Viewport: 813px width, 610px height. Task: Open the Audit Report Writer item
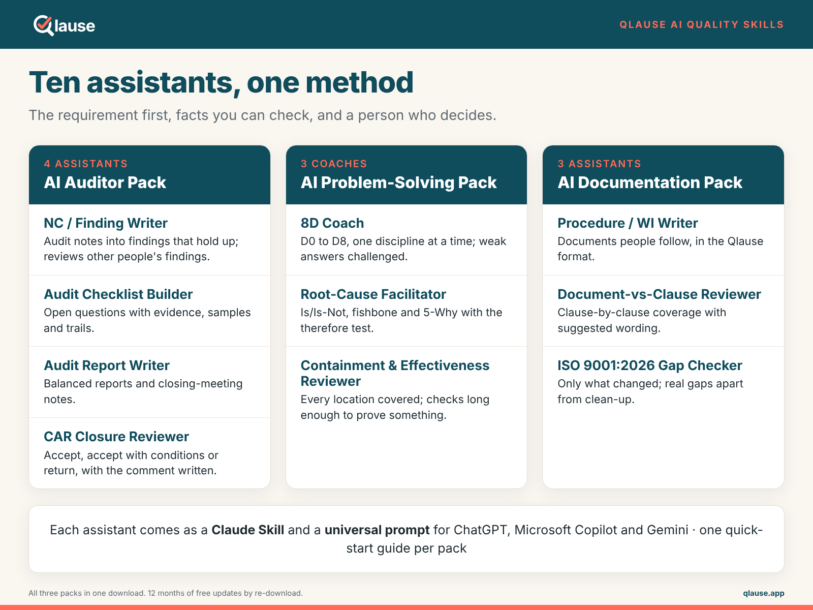tap(149, 382)
